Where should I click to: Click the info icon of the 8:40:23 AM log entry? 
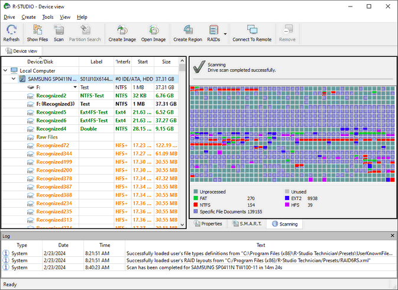pyautogui.click(x=5, y=268)
